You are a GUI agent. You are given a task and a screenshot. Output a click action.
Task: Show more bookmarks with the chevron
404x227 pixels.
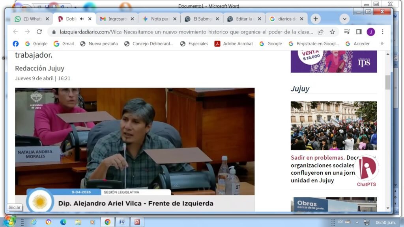click(382, 44)
